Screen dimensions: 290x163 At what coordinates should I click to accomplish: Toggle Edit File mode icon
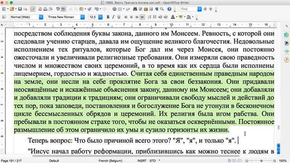33,9
